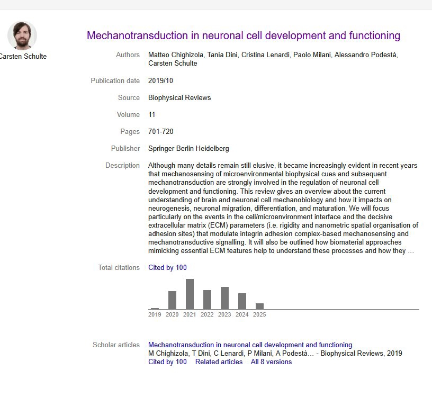Click the page range 701-720
The image size is (432, 397).
(160, 132)
